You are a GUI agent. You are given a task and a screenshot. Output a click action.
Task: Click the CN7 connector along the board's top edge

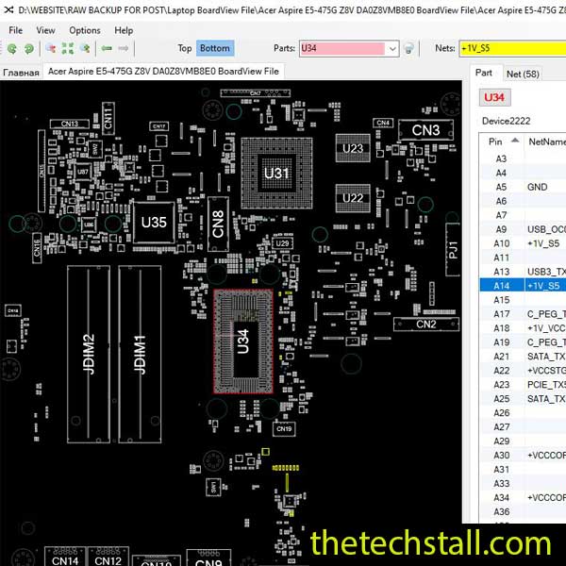click(x=256, y=93)
